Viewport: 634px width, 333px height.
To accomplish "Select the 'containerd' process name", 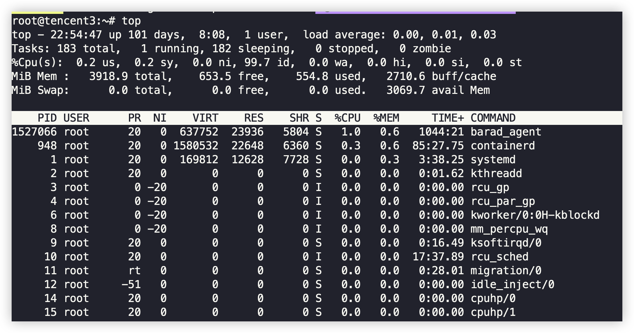I will (x=503, y=146).
